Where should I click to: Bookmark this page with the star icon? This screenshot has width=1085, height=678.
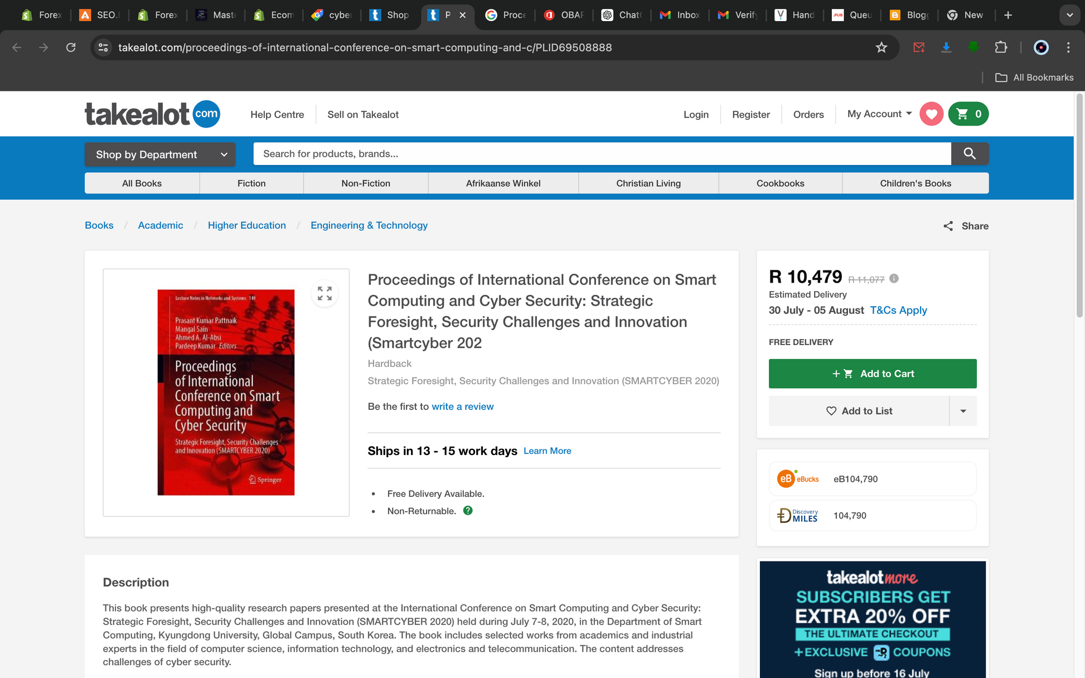881,47
